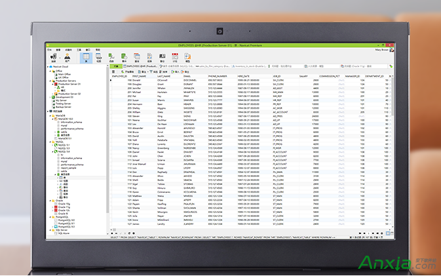Select the Table object button in the toolbar
This screenshot has width=441, height=276.
(86, 58)
